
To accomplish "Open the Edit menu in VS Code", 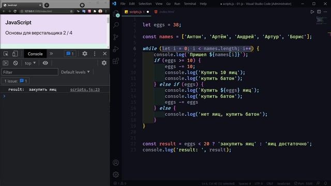I will click(x=132, y=4).
